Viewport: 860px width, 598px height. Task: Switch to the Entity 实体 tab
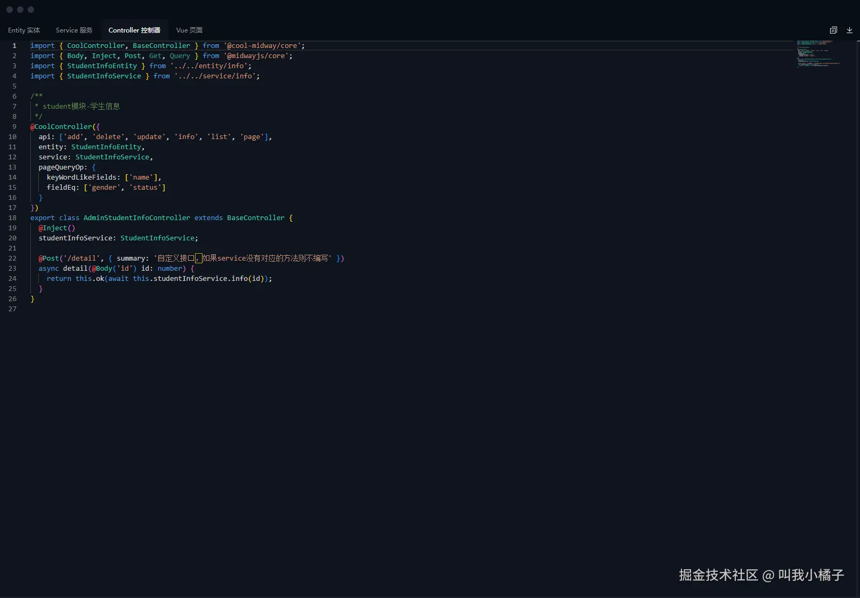tap(24, 30)
